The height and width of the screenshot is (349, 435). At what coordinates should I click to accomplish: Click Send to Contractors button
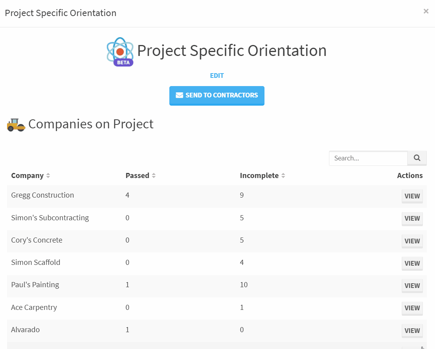[217, 95]
